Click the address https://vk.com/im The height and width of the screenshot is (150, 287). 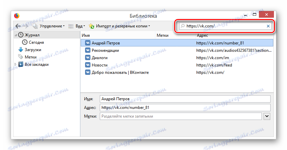pos(213,58)
